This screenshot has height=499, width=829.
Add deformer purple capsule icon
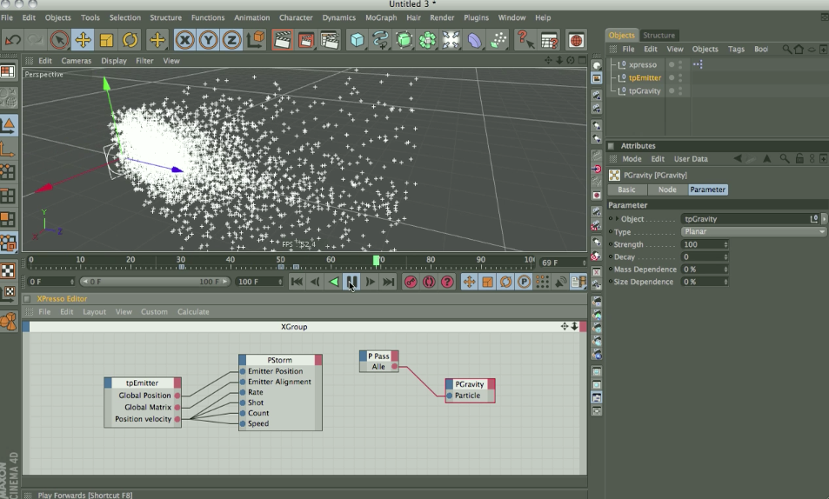tap(474, 40)
